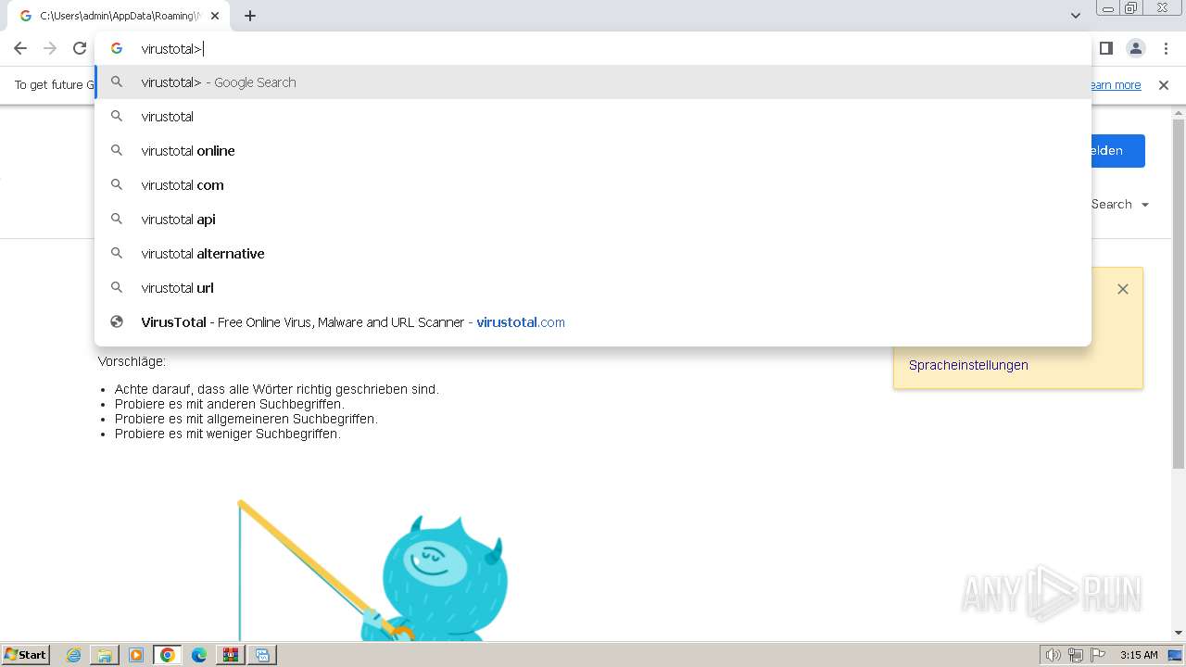Click the globe icon next to VirusTotal entry
This screenshot has height=667, width=1186.
[x=117, y=322]
